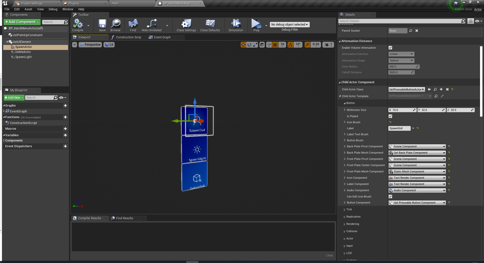The image size is (484, 263).
Task: Click the Find icon in toolbar
Action: 133,24
